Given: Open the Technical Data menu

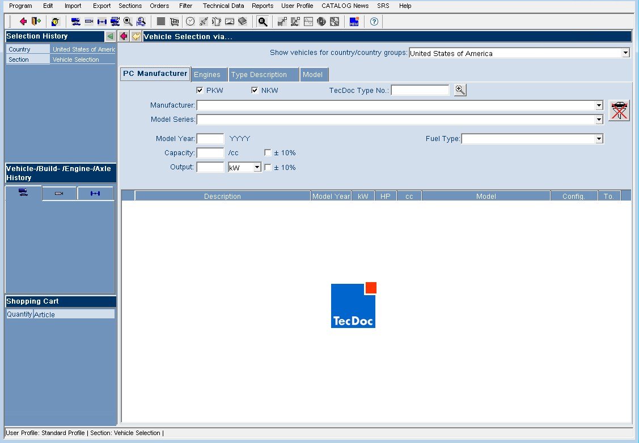Looking at the screenshot, I should point(223,6).
